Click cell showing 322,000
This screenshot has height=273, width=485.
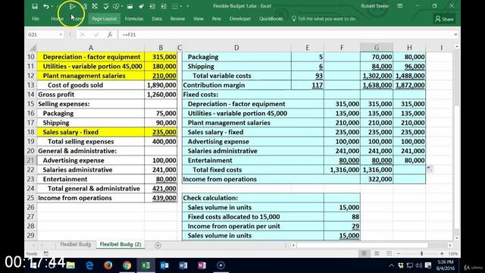(377, 179)
